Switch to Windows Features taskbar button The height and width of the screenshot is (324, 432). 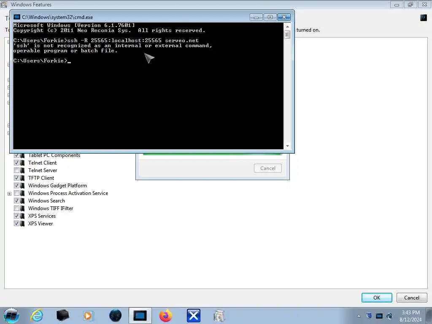pos(219,316)
